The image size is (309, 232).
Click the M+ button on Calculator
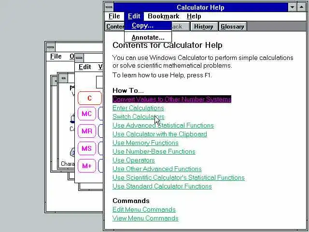(87, 166)
